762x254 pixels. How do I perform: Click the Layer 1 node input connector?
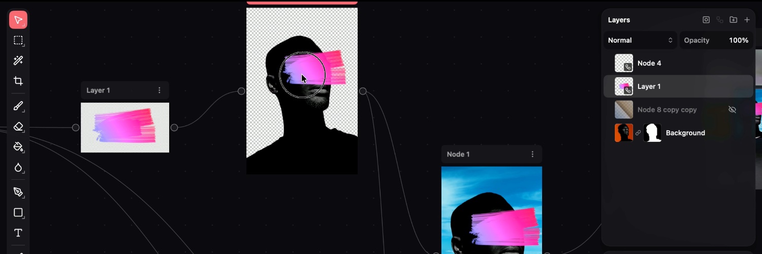tap(76, 128)
